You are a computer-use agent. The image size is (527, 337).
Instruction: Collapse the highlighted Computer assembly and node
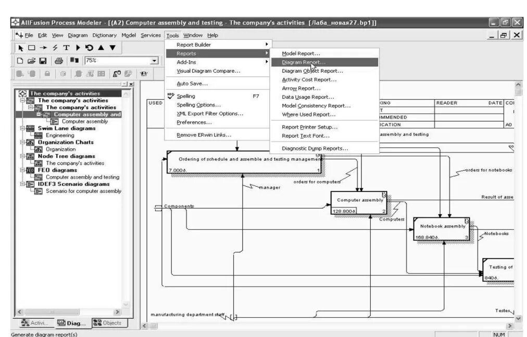[x=39, y=114]
